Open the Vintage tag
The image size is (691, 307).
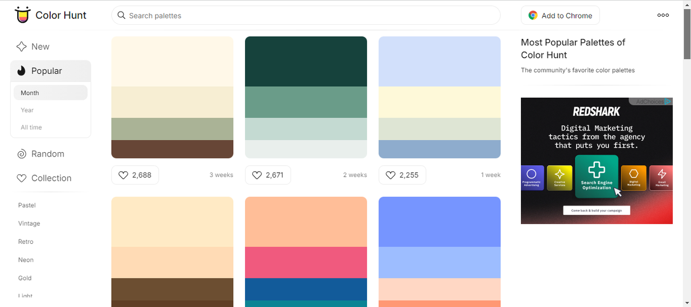pos(29,223)
